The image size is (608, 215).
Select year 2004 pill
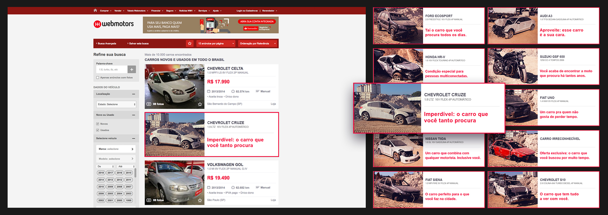tap(119, 194)
